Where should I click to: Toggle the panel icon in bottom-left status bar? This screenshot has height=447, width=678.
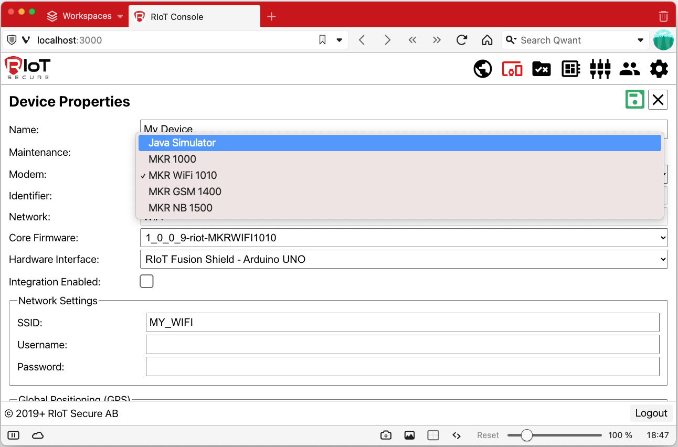14,435
